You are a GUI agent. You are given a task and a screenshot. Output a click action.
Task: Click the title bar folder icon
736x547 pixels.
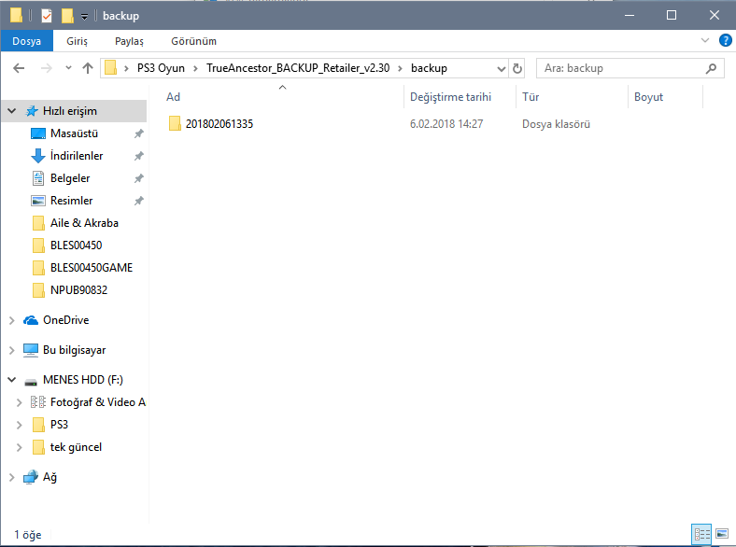[x=16, y=16]
